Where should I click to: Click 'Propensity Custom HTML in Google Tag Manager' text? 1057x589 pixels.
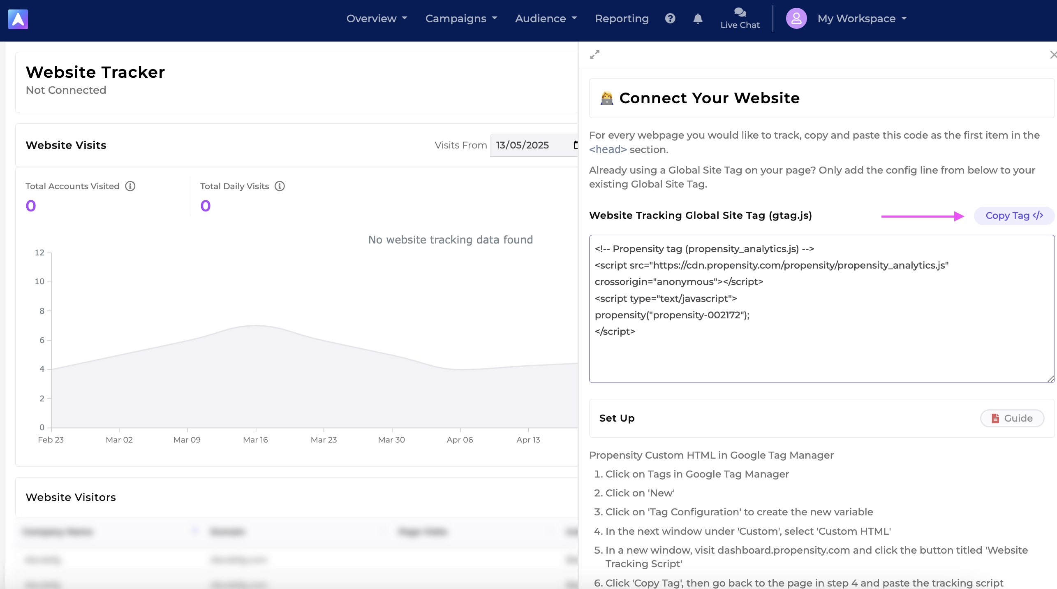(711, 455)
